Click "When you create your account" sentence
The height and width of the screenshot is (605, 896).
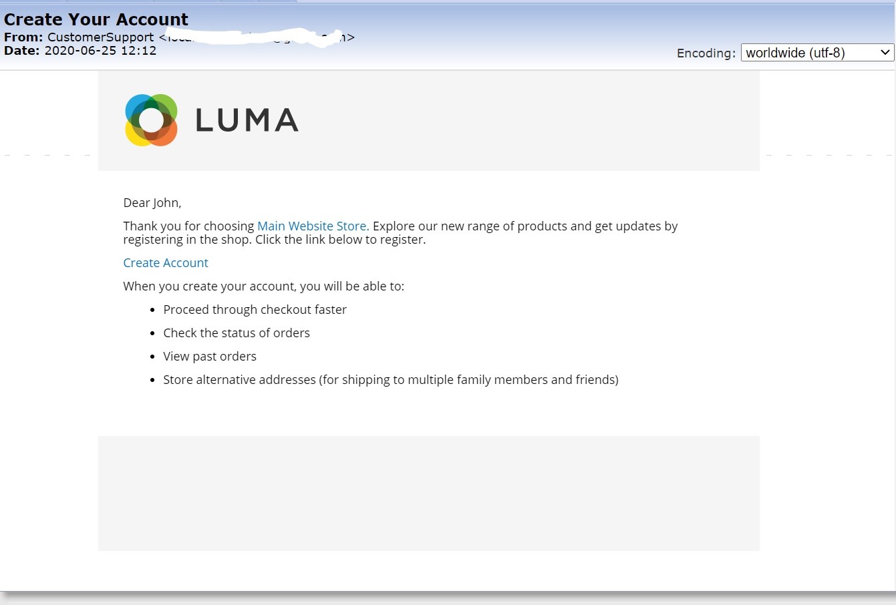tap(263, 286)
